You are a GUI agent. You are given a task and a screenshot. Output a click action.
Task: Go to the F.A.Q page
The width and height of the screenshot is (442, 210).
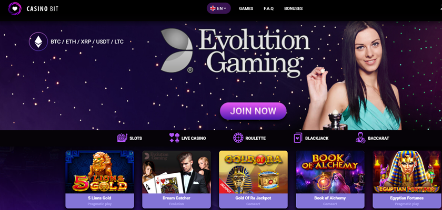(269, 8)
